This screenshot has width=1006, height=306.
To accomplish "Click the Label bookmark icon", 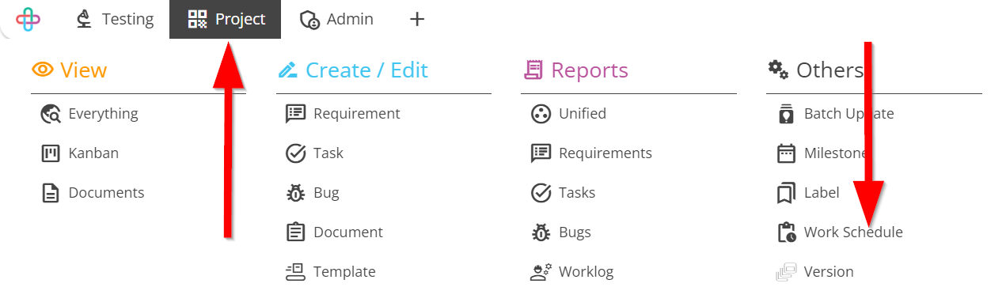I will [786, 193].
